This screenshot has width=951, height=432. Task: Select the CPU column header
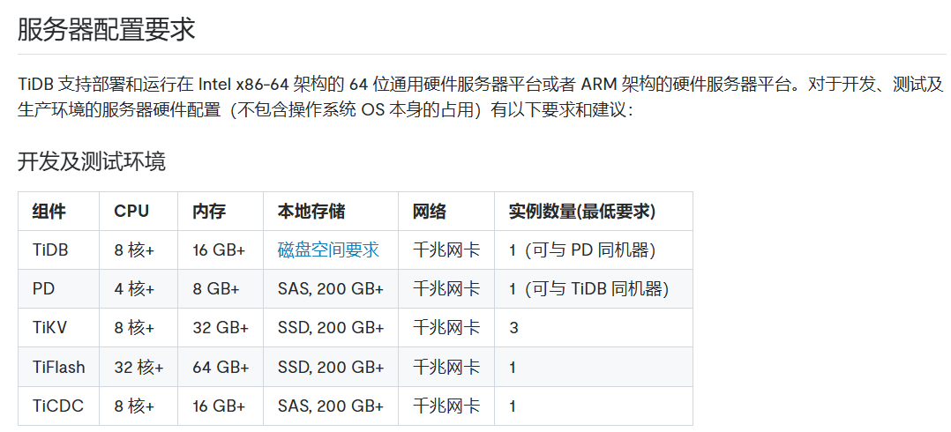click(131, 212)
